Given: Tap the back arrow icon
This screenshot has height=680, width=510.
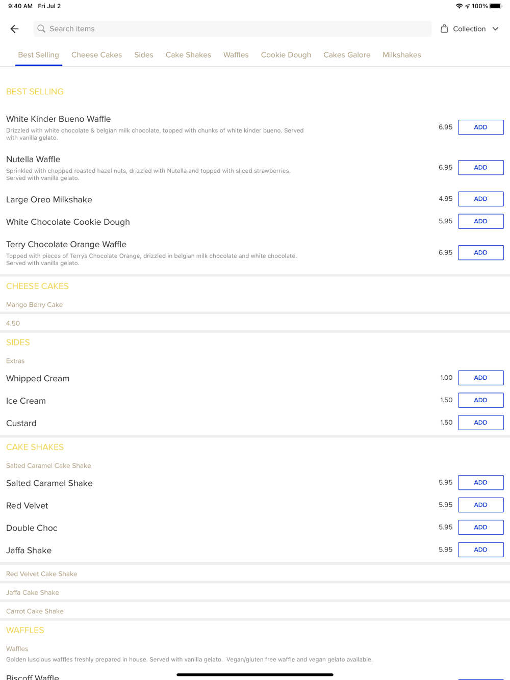Looking at the screenshot, I should click(14, 29).
